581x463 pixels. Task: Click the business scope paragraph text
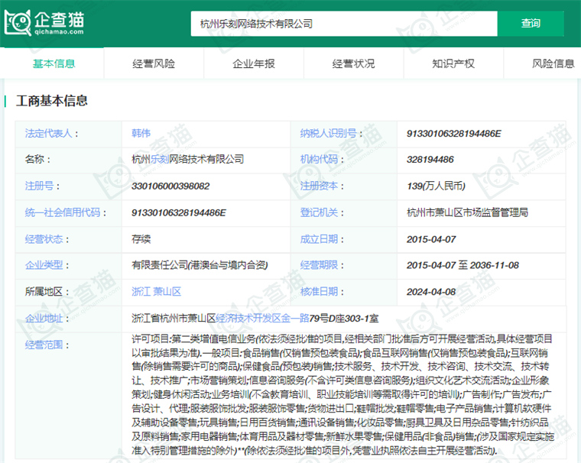pyautogui.click(x=342, y=394)
